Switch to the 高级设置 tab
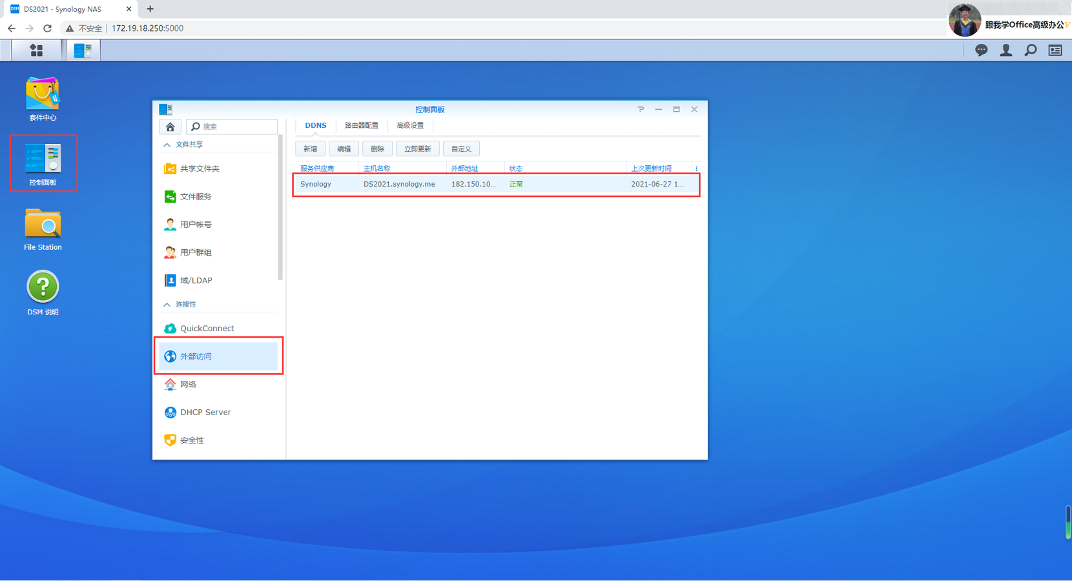Viewport: 1072px width, 581px height. point(410,125)
